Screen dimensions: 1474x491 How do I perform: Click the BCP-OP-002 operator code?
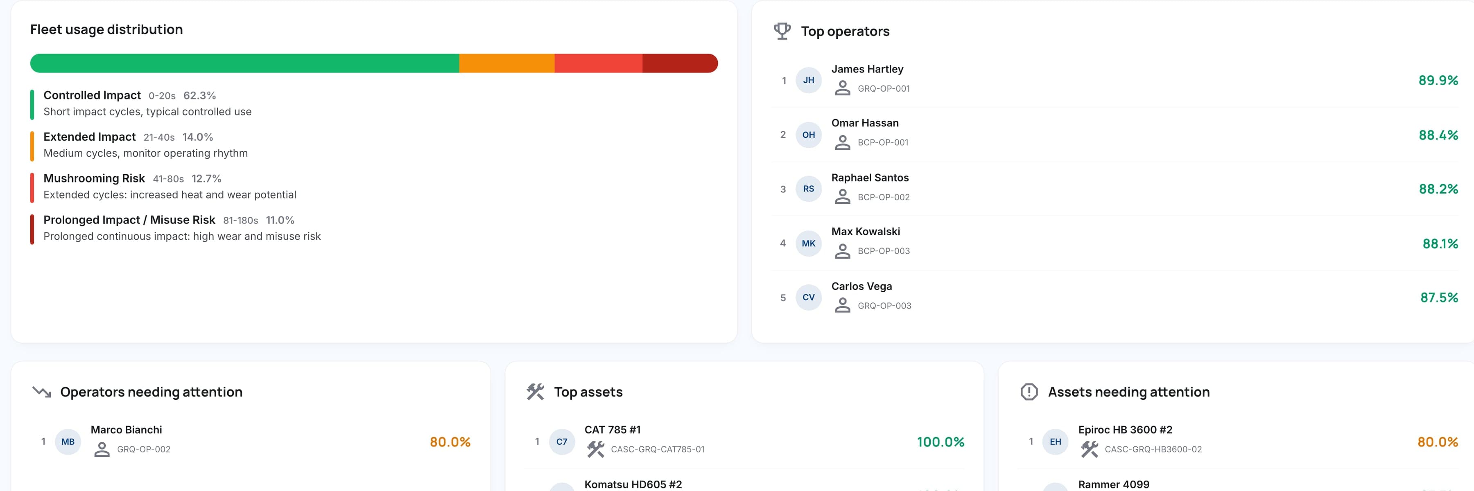pyautogui.click(x=884, y=197)
